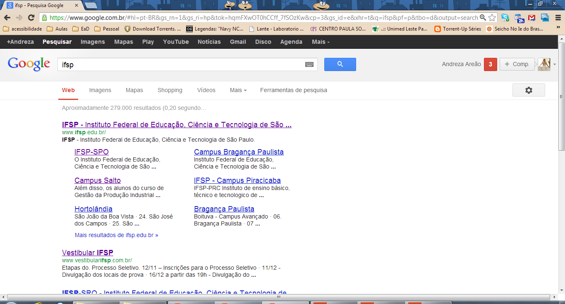
Task: Open a new browser tab
Action: [x=91, y=5]
